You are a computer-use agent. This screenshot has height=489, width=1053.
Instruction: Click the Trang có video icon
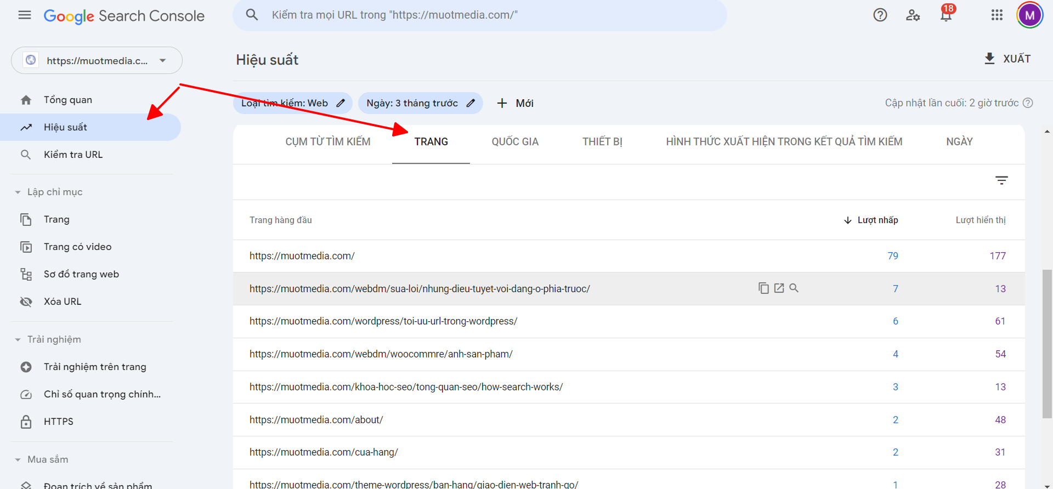pos(26,247)
